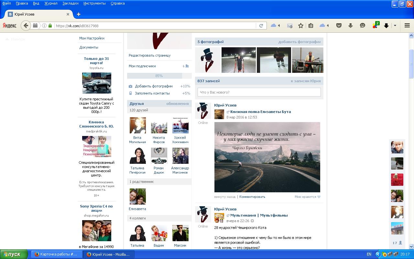Open the Клиника Слонимского Б. Ю. ad link

(x=96, y=124)
